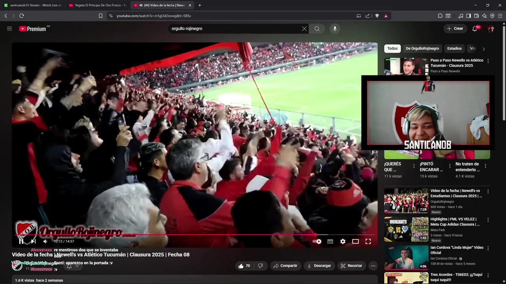This screenshot has height=284, width=506.
Task: Open the Brave Shields lion icon
Action: [377, 16]
